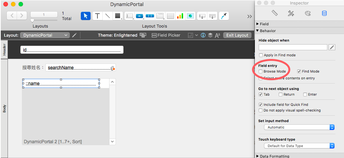Select the Format Painter eyedropper tool
Screen dimensions: 344x158
pos(224,16)
